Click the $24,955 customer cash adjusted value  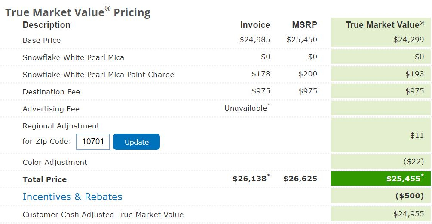click(409, 214)
